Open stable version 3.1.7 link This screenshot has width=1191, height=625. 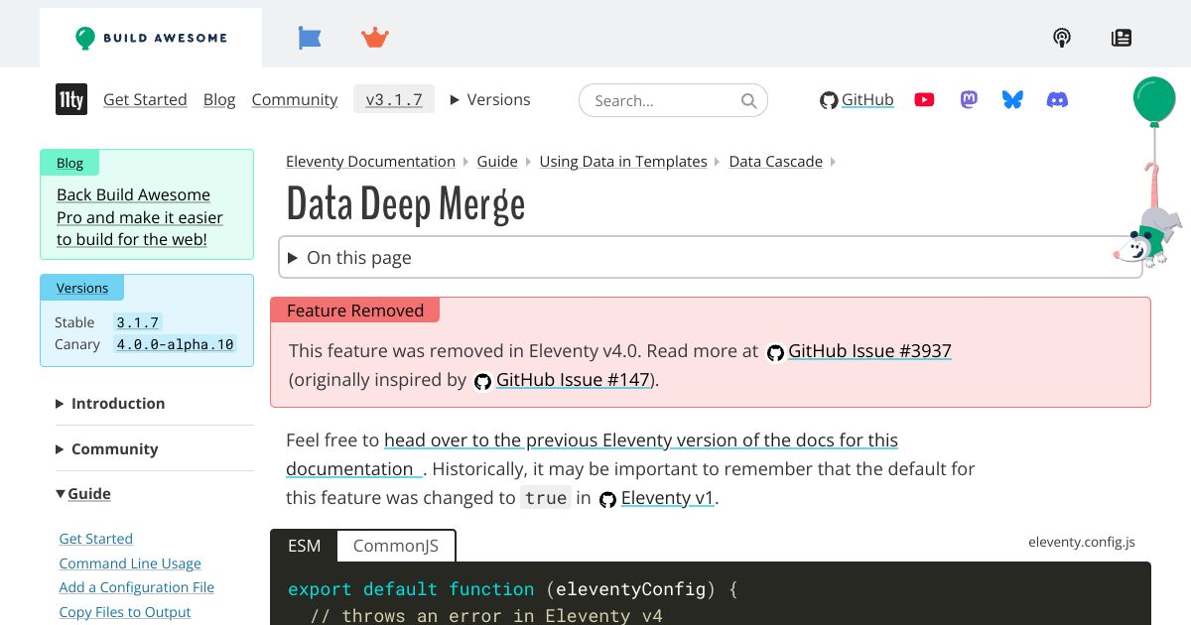pos(138,322)
